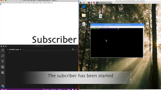Open the Raspberry Pi applications menu
161x90 pixels.
(81, 2)
